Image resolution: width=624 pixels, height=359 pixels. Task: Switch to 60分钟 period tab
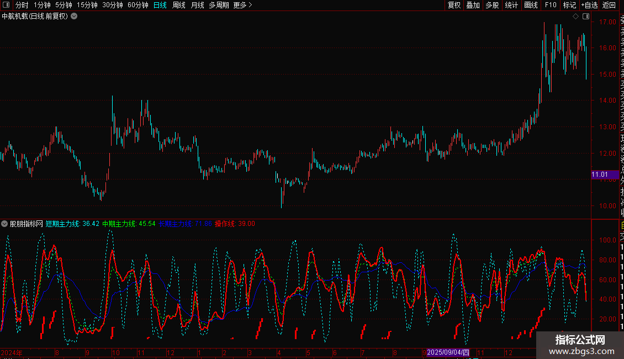pos(138,5)
